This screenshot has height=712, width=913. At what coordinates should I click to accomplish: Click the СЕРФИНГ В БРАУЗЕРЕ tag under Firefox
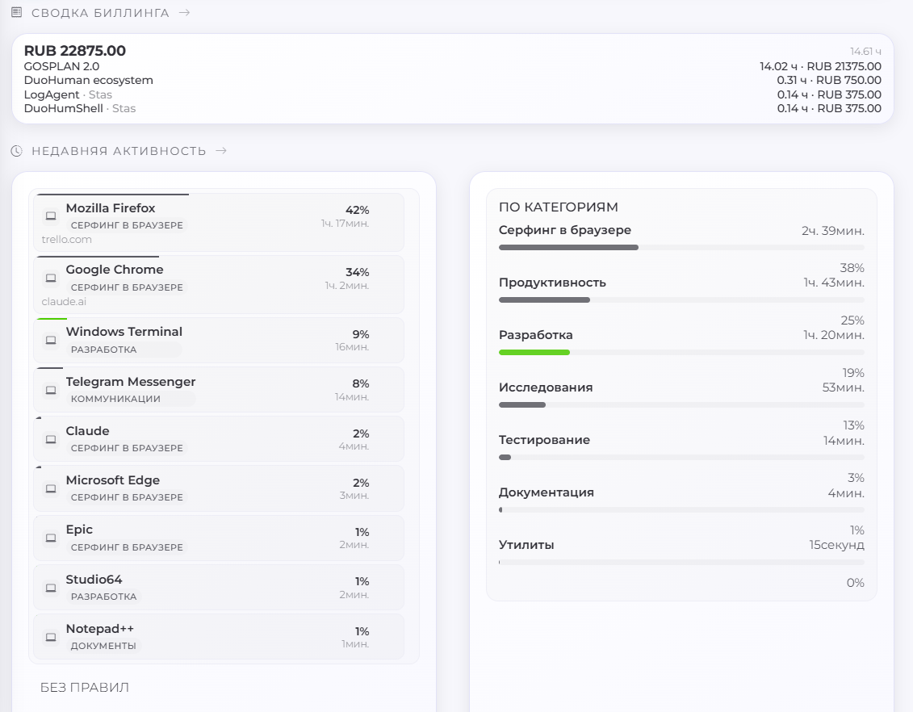point(127,225)
